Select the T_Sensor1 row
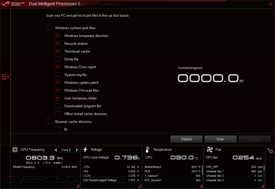The image size is (275, 189). pos(173,176)
